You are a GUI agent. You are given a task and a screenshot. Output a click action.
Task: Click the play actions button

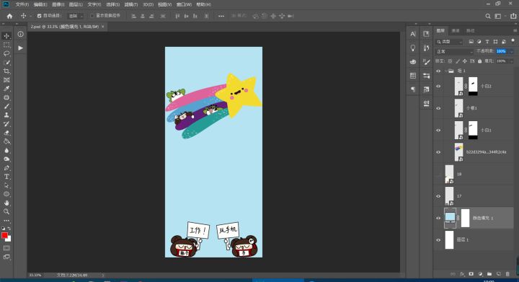pyautogui.click(x=20, y=48)
